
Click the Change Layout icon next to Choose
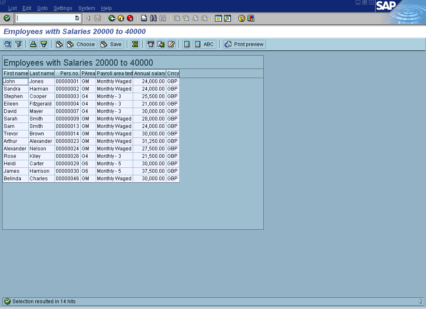[59, 44]
